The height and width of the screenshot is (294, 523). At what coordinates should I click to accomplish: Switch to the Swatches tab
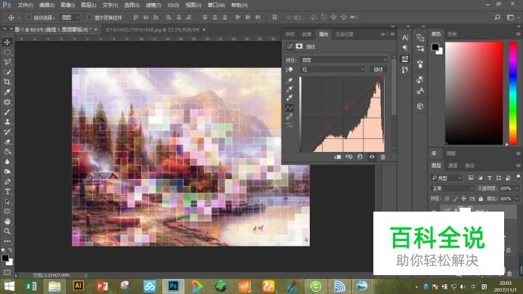click(x=452, y=34)
